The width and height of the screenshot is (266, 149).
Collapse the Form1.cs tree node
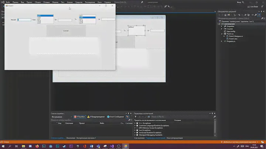221,34
